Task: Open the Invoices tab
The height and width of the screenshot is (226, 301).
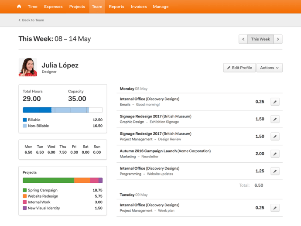Action: click(139, 7)
